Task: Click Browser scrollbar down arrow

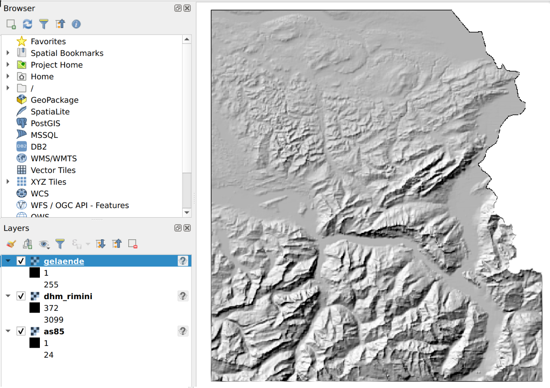Action: point(187,212)
